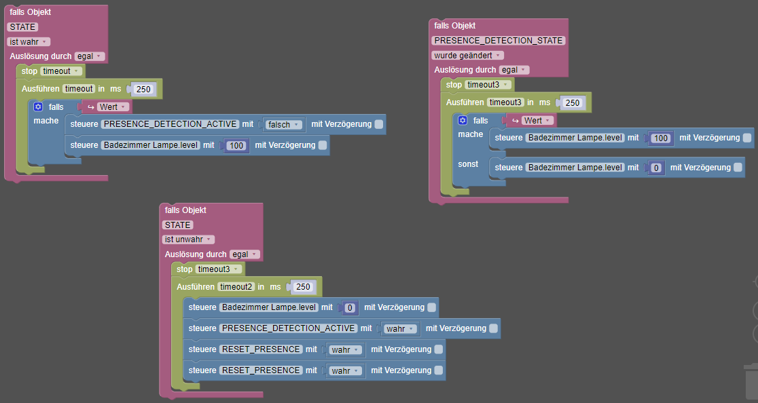The height and width of the screenshot is (403, 758).
Task: Tick Verzögerung checkbox in PRESENCE_DETECTION_ACTIVE falsch row
Action: [379, 124]
